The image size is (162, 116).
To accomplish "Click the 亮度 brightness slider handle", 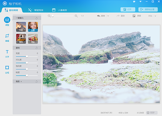I will 27,56.
